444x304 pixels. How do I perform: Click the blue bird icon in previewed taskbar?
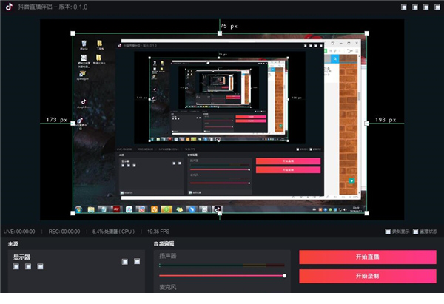click(x=192, y=209)
